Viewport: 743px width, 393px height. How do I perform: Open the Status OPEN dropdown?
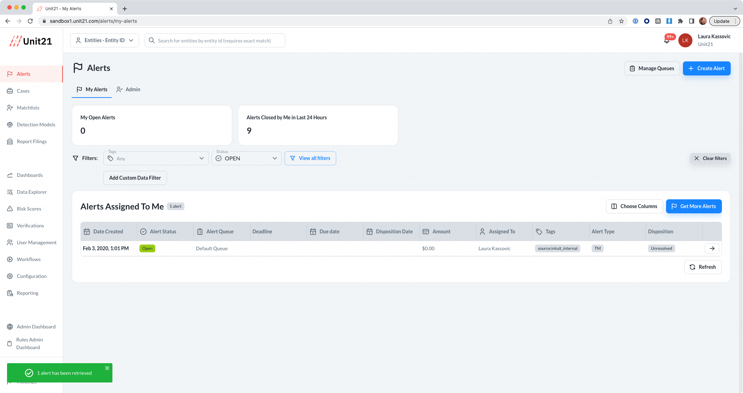247,158
